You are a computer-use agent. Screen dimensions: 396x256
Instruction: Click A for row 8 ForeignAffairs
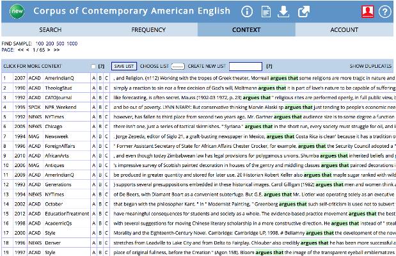(93, 146)
